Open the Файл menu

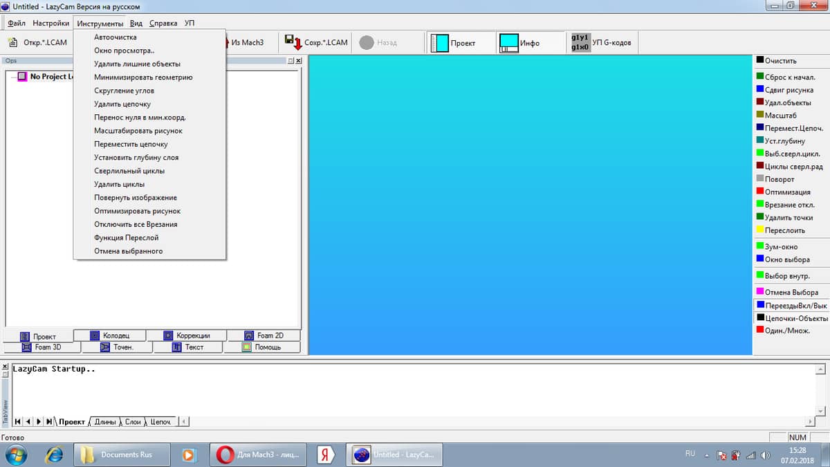[x=17, y=23]
